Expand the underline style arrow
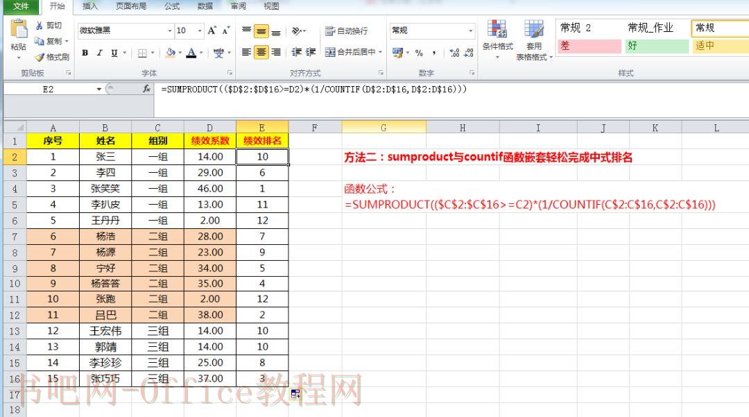The height and width of the screenshot is (417, 749). [125, 53]
